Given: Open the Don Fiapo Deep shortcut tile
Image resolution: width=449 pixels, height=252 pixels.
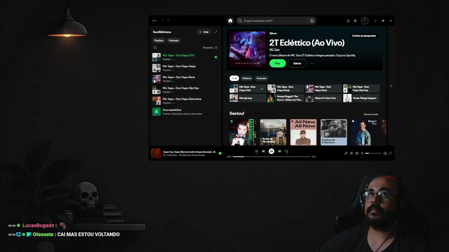Looking at the screenshot, I should tap(286, 89).
